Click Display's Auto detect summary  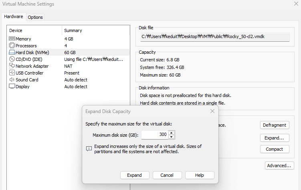76,87
